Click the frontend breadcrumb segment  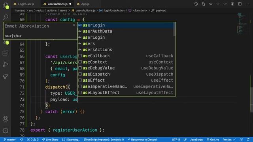click(x=20, y=11)
